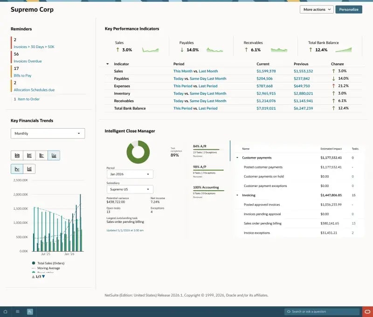This screenshot has width=373, height=317.
Task: Go to previous legend page arrow
Action: (x=33, y=276)
